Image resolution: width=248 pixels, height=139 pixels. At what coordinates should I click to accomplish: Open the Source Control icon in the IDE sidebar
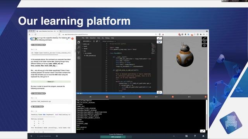79,53
